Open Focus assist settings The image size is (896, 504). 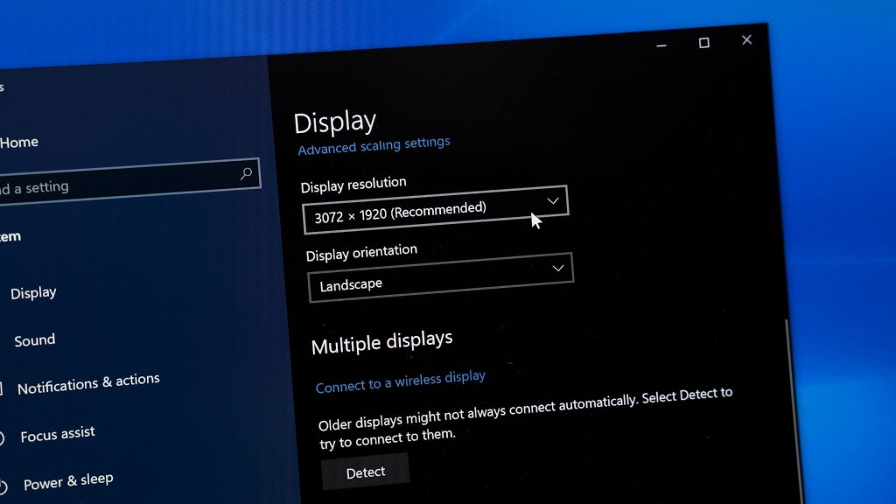coord(58,434)
